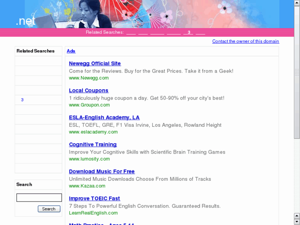The image size is (300, 225).
Task: Click the vertical scrollbar thumb
Action: point(297,72)
